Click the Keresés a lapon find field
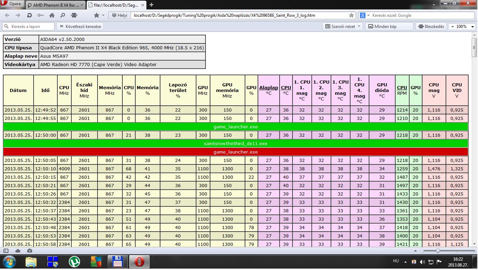The height and width of the screenshot is (270, 478). 28,26
